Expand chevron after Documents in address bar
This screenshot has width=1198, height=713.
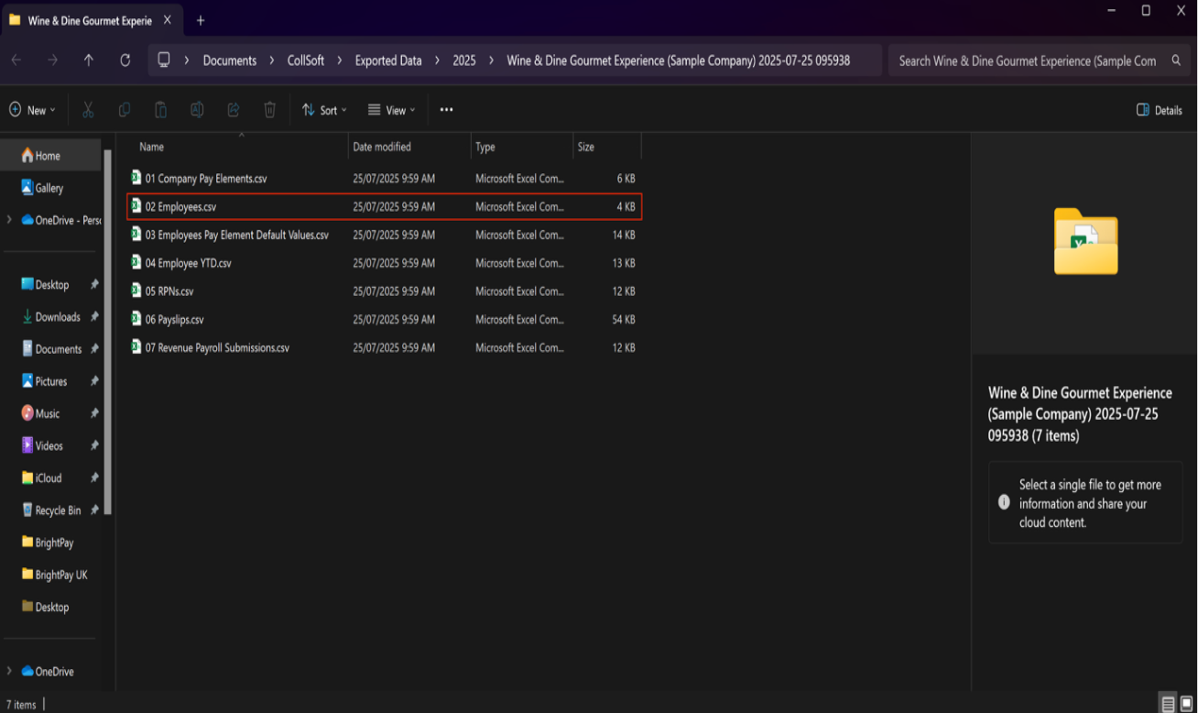271,60
